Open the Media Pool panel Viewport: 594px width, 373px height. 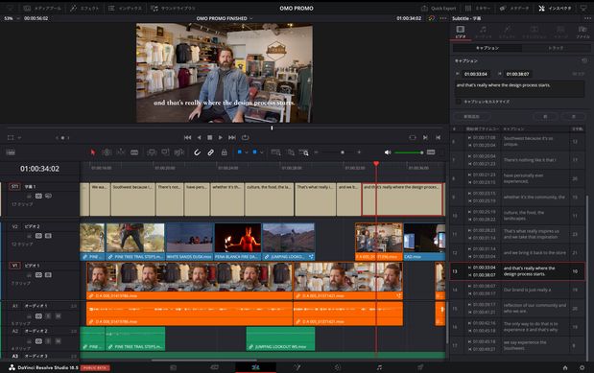point(42,8)
